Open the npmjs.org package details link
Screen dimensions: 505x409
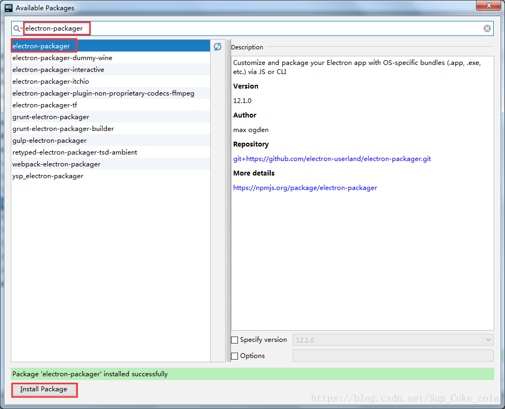(x=305, y=188)
